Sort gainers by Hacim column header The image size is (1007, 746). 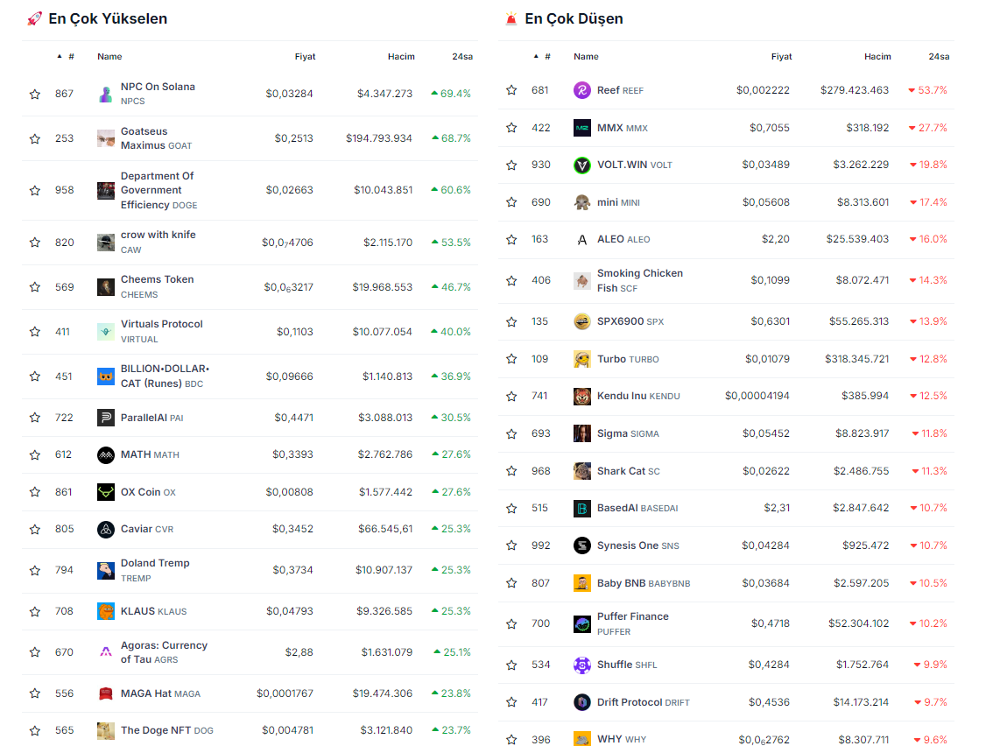click(401, 57)
